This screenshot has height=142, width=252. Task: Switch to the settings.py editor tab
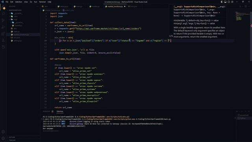click(64, 6)
